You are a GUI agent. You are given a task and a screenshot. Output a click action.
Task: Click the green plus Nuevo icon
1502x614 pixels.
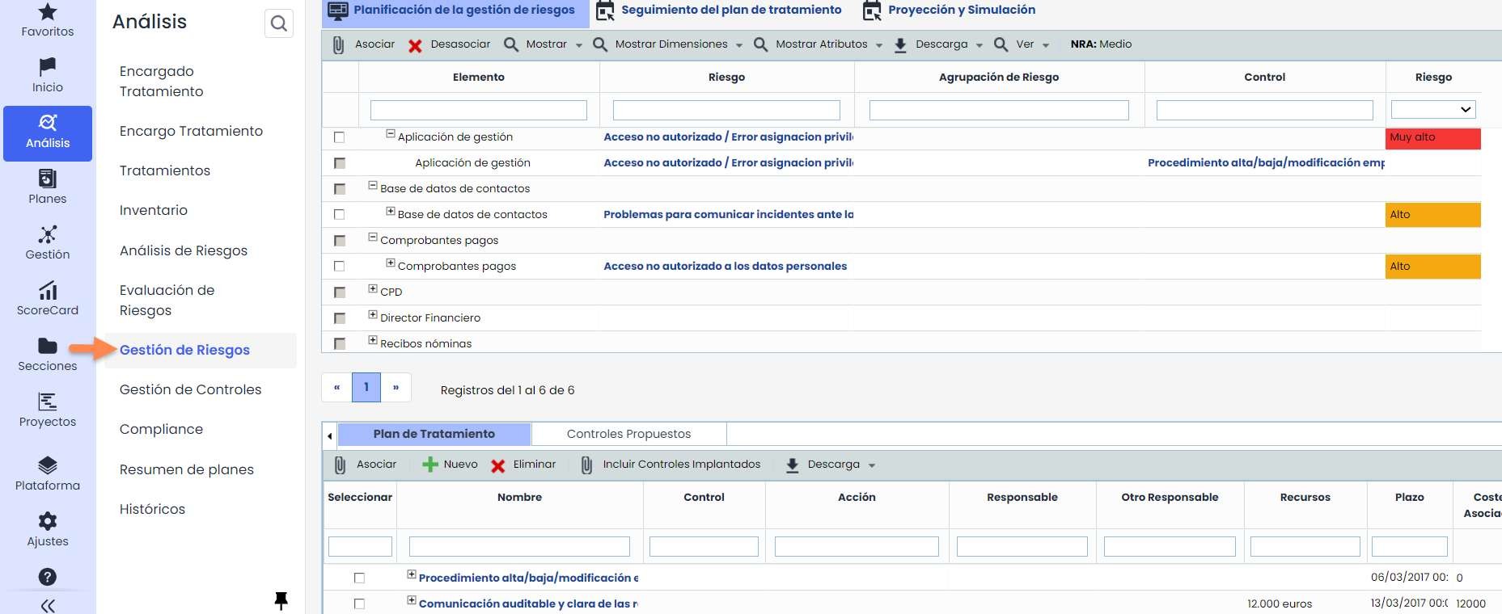pyautogui.click(x=430, y=465)
